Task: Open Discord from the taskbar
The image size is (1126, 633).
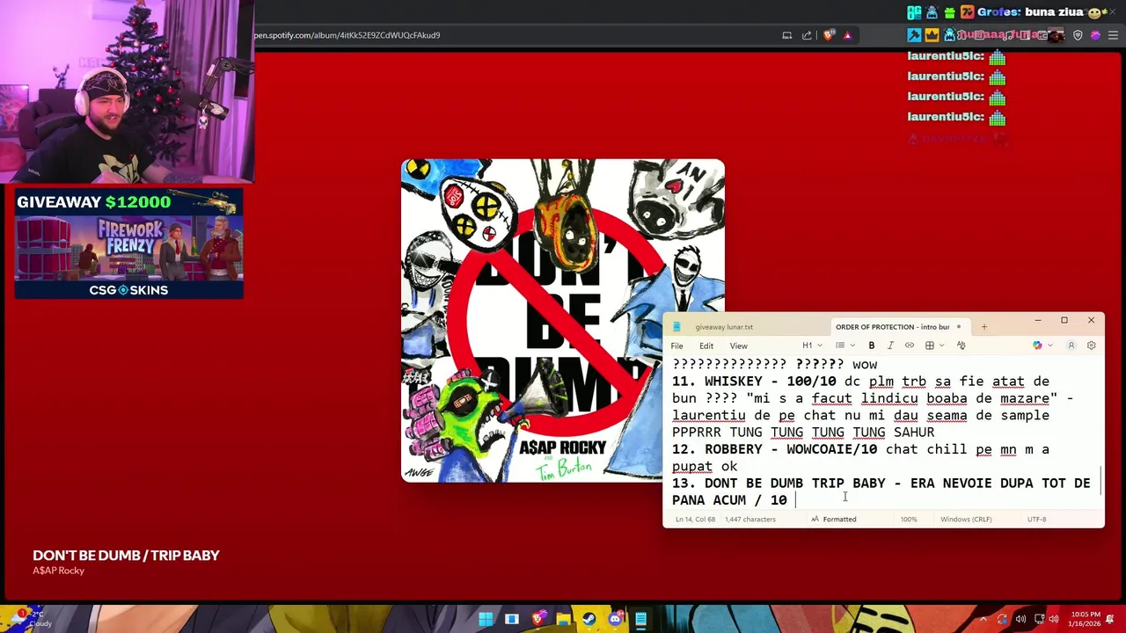Action: pyautogui.click(x=615, y=619)
